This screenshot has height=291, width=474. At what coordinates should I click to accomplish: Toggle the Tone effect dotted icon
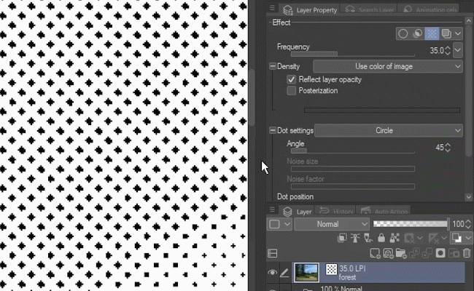pyautogui.click(x=432, y=33)
